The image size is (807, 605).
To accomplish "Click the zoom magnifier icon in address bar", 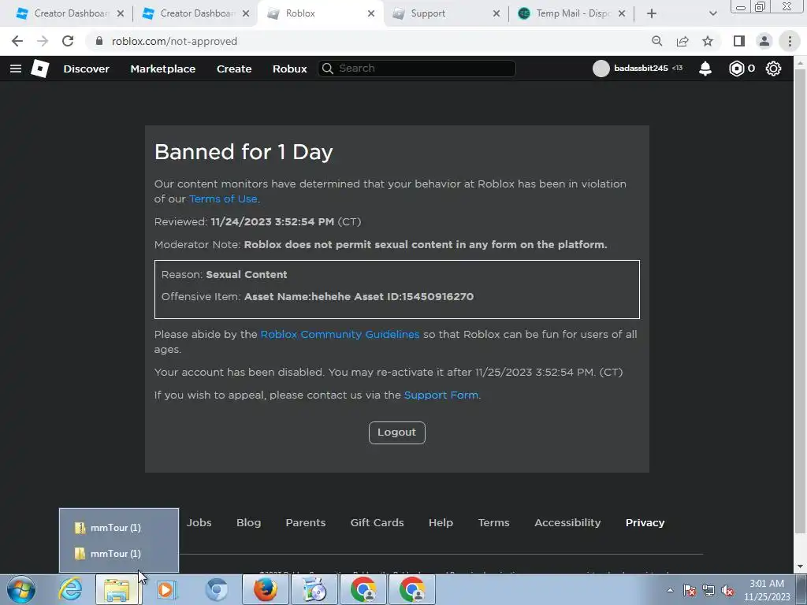I will 656,41.
